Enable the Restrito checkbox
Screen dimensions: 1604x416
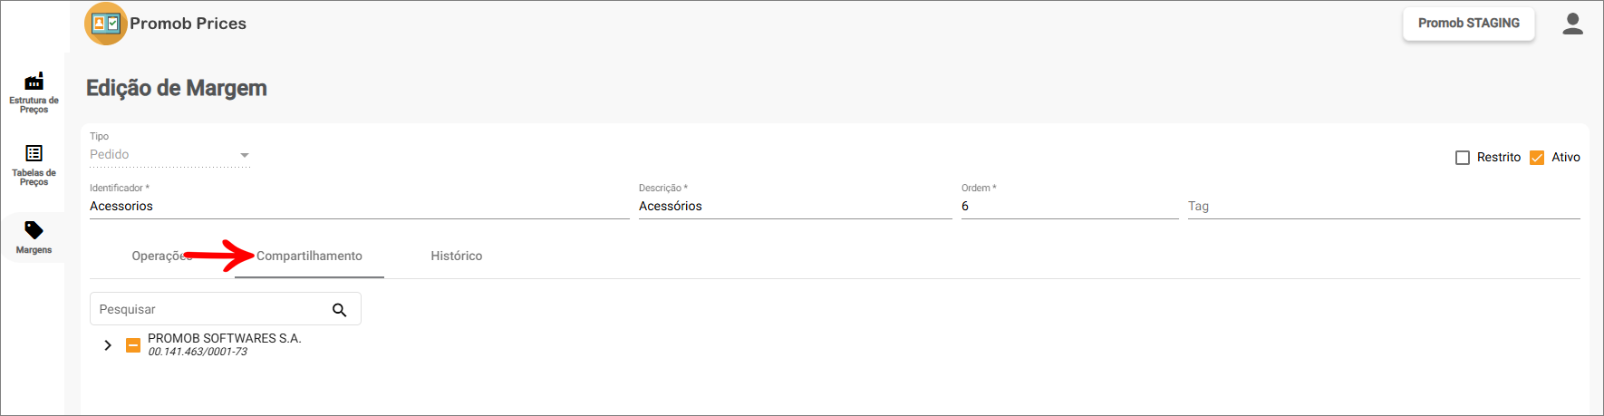[1463, 158]
